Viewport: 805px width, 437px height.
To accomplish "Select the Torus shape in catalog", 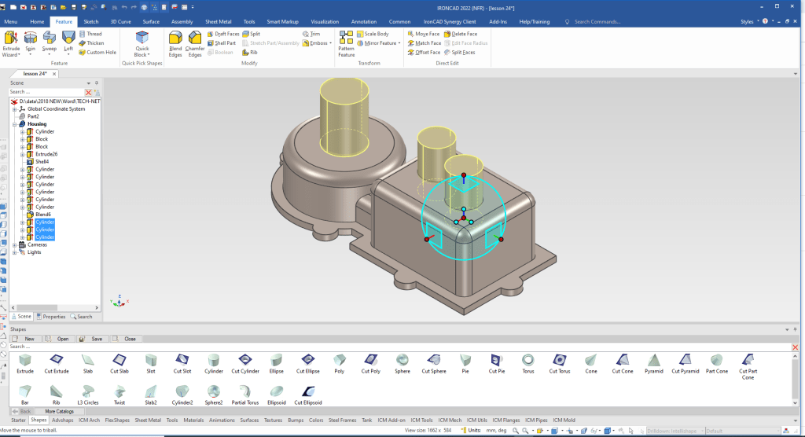I will point(528,362).
